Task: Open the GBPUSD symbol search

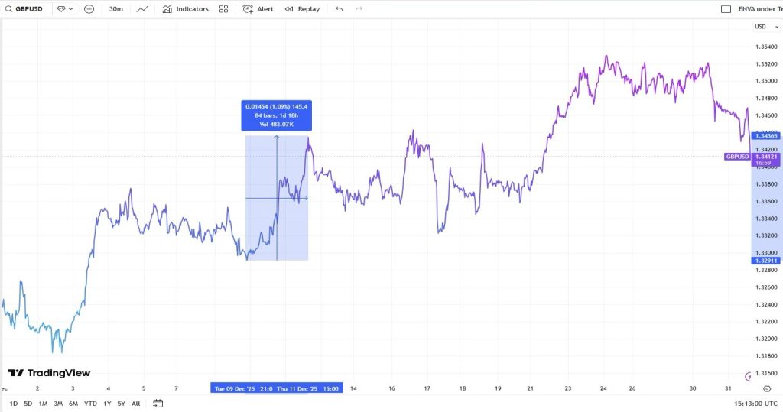Action: pyautogui.click(x=28, y=9)
